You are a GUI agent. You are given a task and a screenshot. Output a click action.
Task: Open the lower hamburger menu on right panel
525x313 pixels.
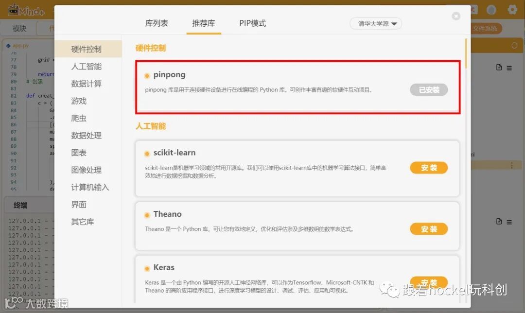509,222
